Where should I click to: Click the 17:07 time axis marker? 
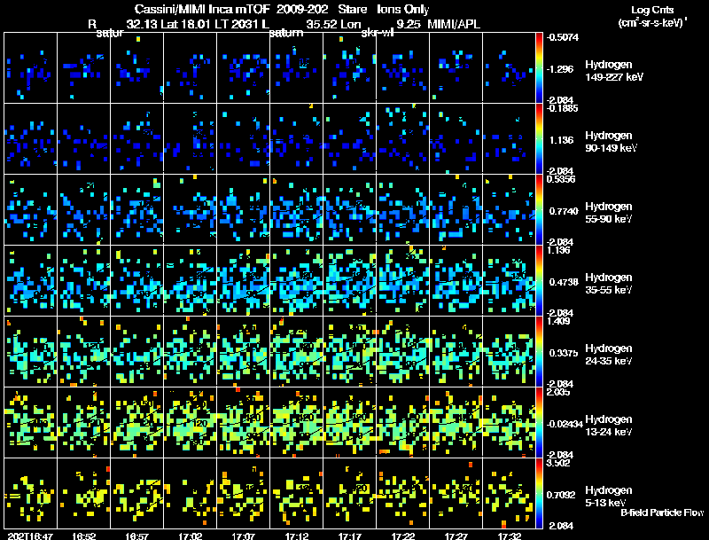pyautogui.click(x=243, y=535)
